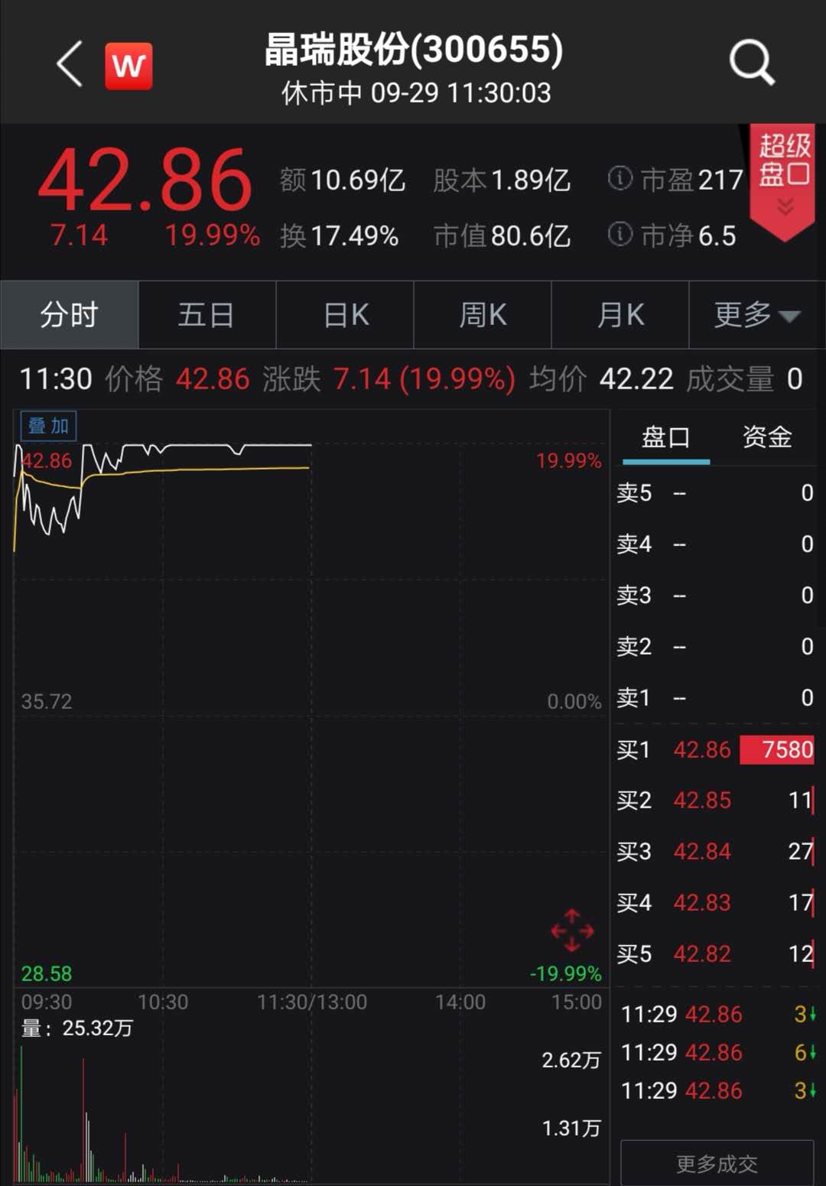Screen dimensions: 826x1186
Task: Select the 日K chart tab
Action: 345,315
